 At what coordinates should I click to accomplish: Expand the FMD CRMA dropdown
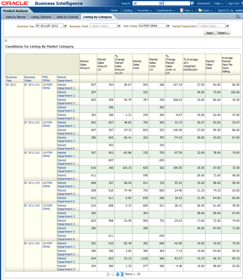coord(168,26)
